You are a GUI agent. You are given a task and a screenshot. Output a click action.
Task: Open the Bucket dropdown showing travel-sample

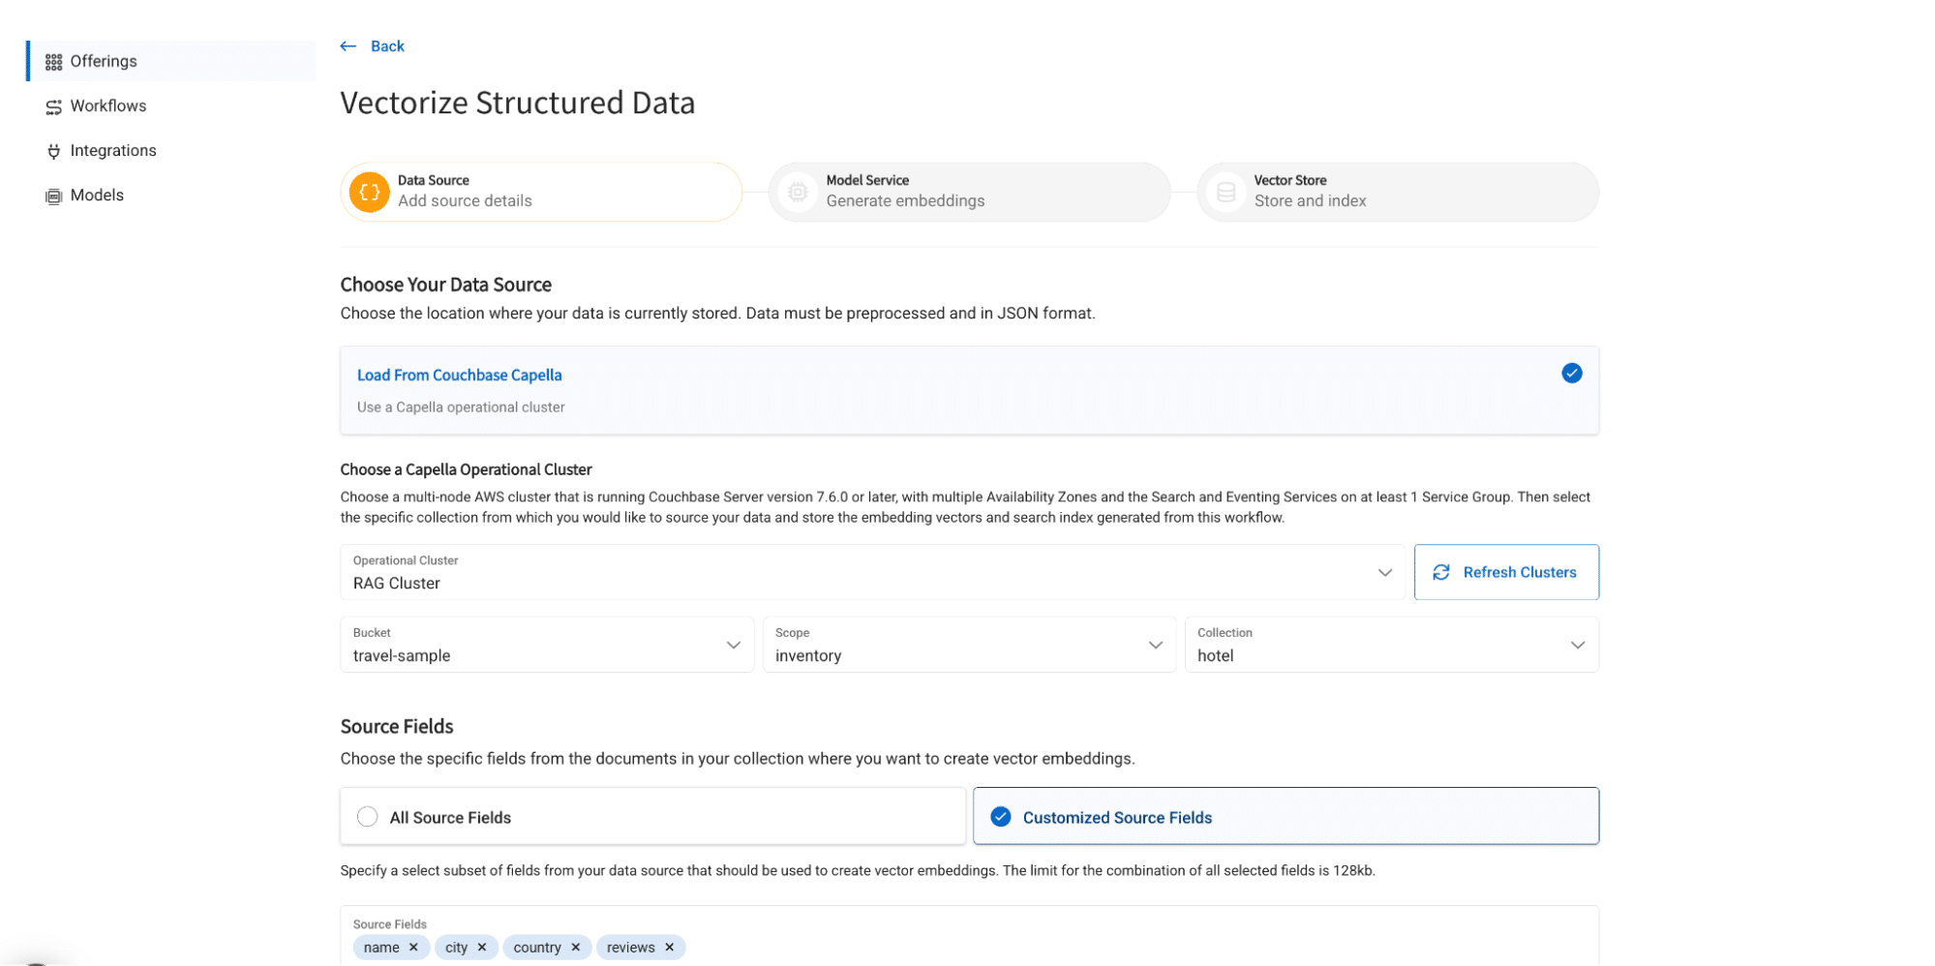[x=547, y=645]
